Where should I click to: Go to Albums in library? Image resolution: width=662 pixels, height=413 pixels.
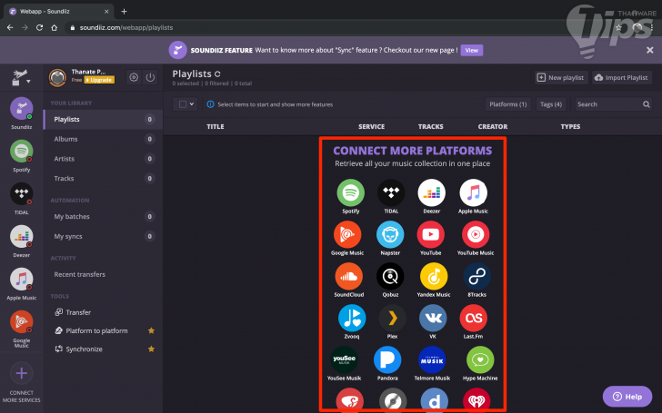pos(104,139)
